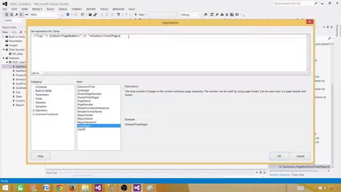This screenshot has height=192, width=341.
Task: Open the FILE menu
Action: [x=5, y=9]
